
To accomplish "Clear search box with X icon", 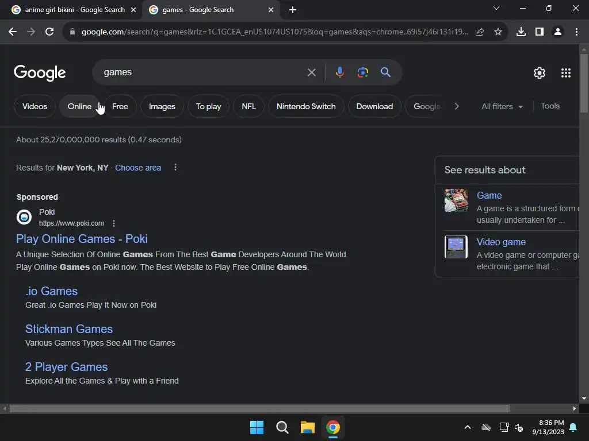I will 312,72.
